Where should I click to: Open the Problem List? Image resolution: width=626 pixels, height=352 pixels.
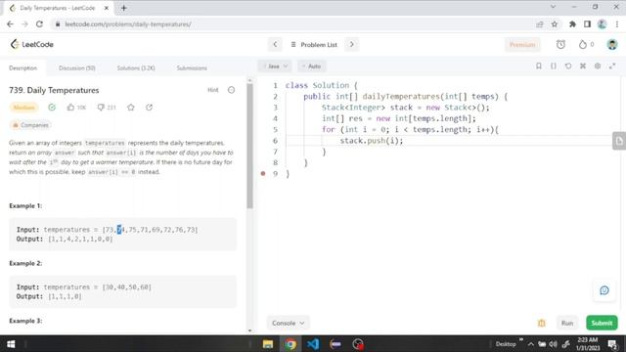[x=314, y=45]
